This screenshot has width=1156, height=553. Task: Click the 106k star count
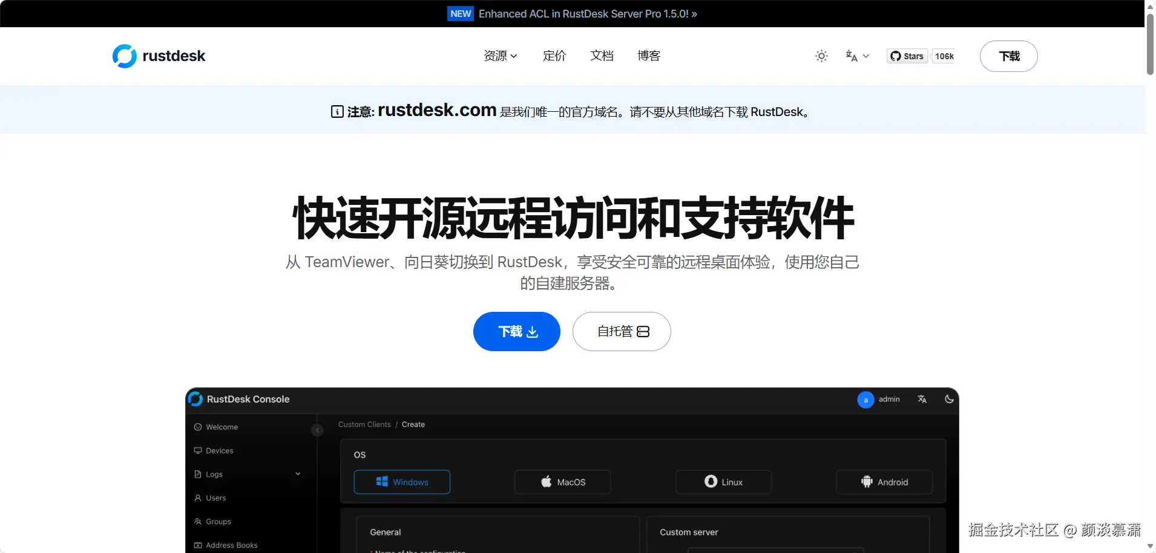pyautogui.click(x=944, y=56)
